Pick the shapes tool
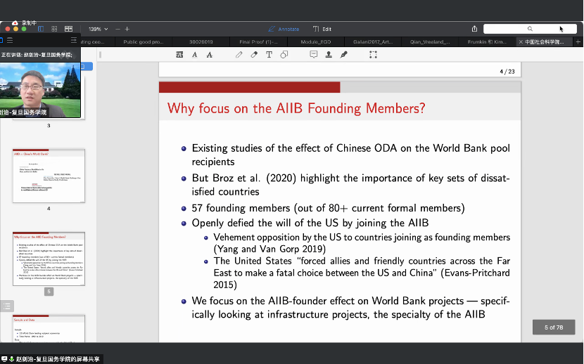Viewport: 584px width, 364px height. pyautogui.click(x=284, y=55)
